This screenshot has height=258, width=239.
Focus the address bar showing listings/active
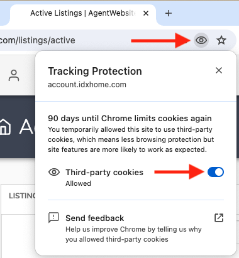tap(94, 40)
